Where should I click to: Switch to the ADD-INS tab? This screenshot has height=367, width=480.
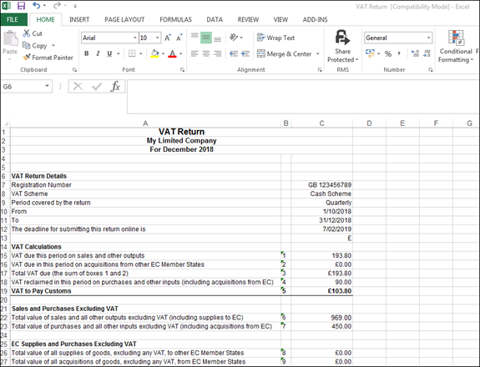point(315,19)
